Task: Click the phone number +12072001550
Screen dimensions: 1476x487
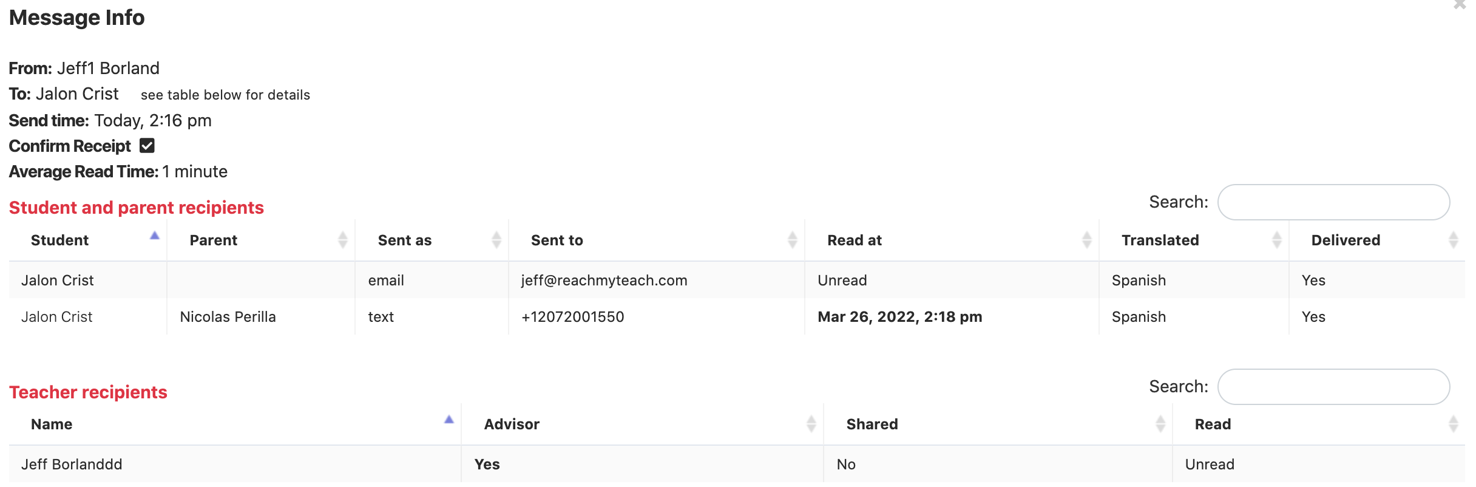Action: point(572,317)
